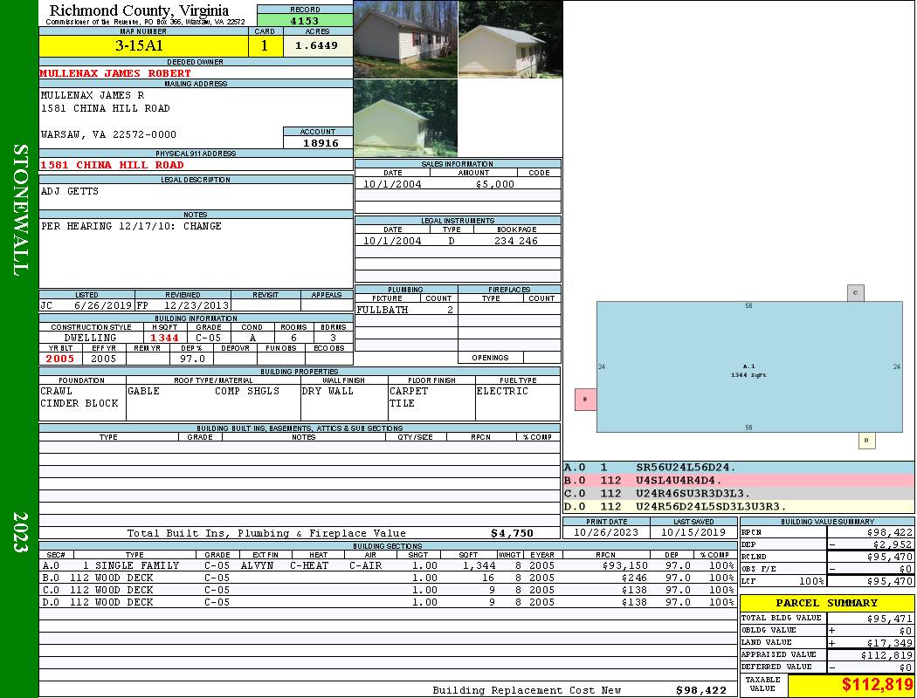Open the top-right house photo

[510, 39]
